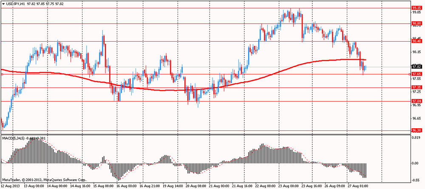Click the 27 Aug 01:00 time axis label
The width and height of the screenshot is (425, 189).
click(x=358, y=186)
